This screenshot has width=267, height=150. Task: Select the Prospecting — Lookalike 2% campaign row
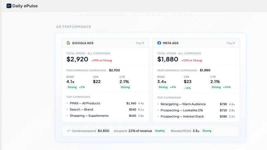point(196,110)
